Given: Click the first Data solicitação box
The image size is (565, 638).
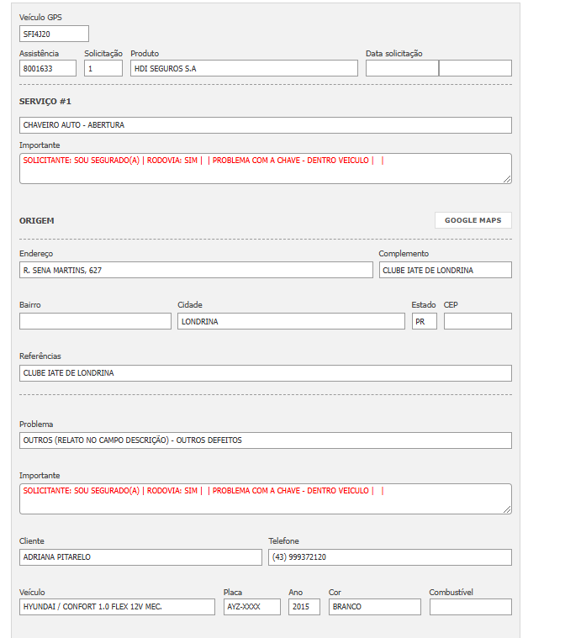Looking at the screenshot, I should [402, 68].
